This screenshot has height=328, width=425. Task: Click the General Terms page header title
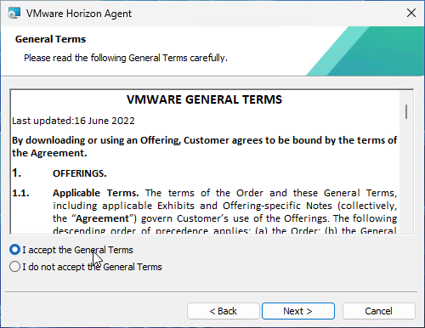click(x=50, y=39)
